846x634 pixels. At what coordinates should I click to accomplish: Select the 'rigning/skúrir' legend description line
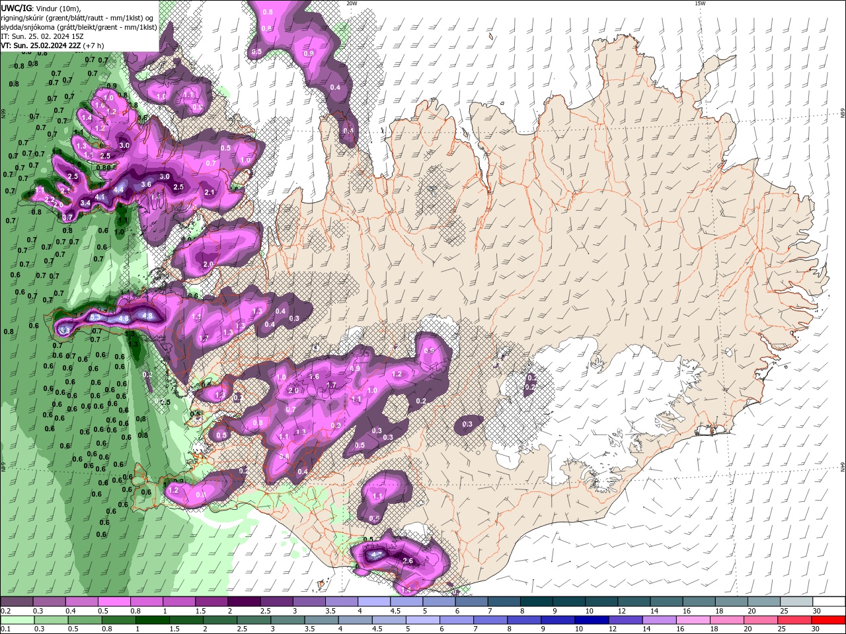tap(77, 18)
